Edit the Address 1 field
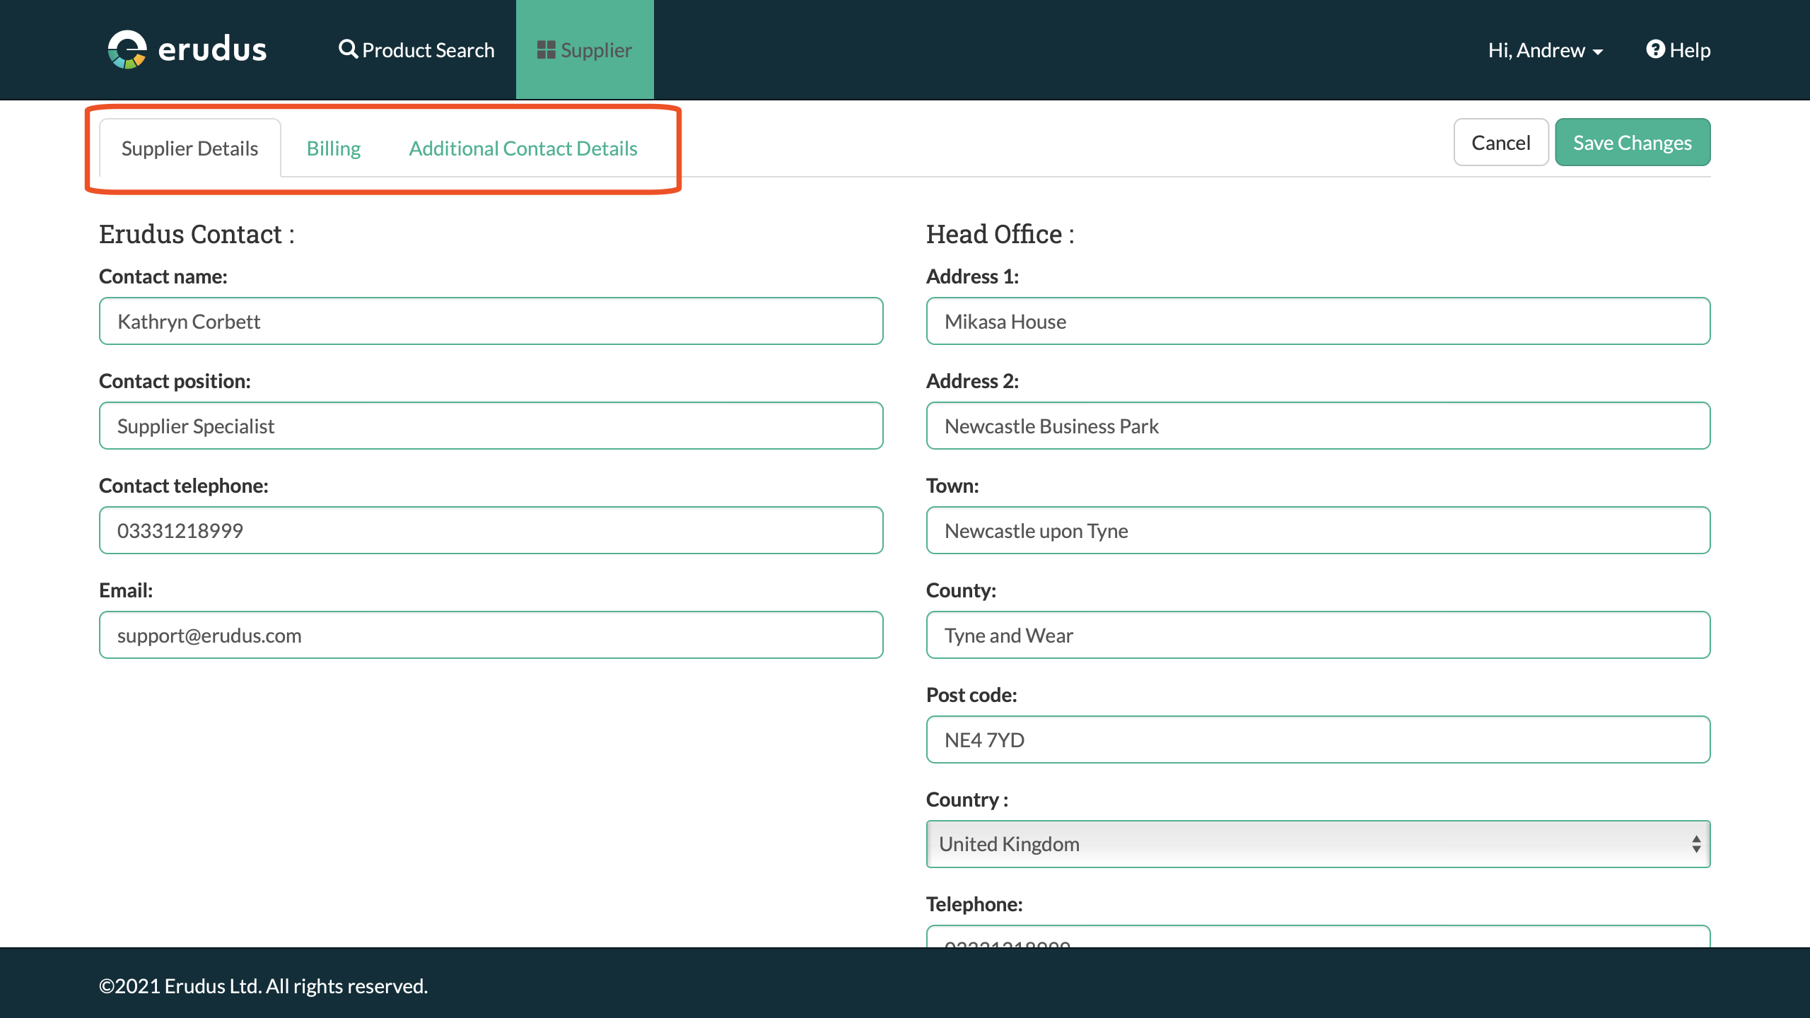 click(x=1318, y=322)
